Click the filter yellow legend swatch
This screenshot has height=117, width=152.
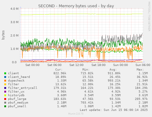[5, 84]
